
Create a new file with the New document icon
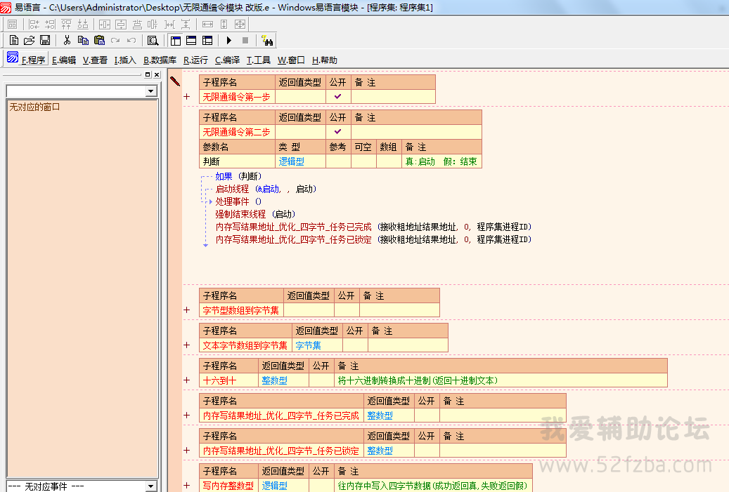14,41
